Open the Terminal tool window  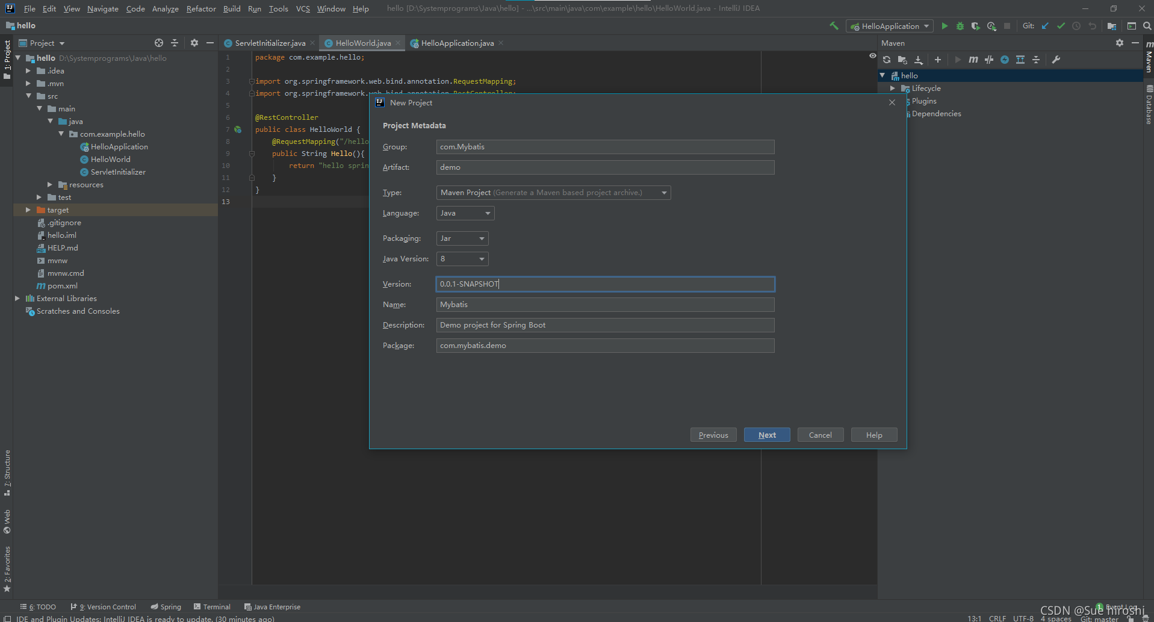212,607
